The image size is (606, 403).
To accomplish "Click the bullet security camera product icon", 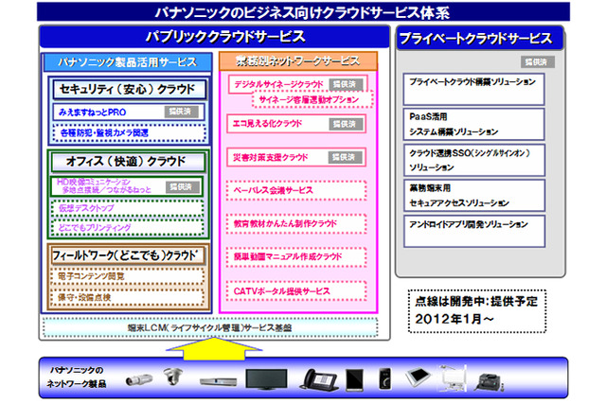I will coord(139,380).
